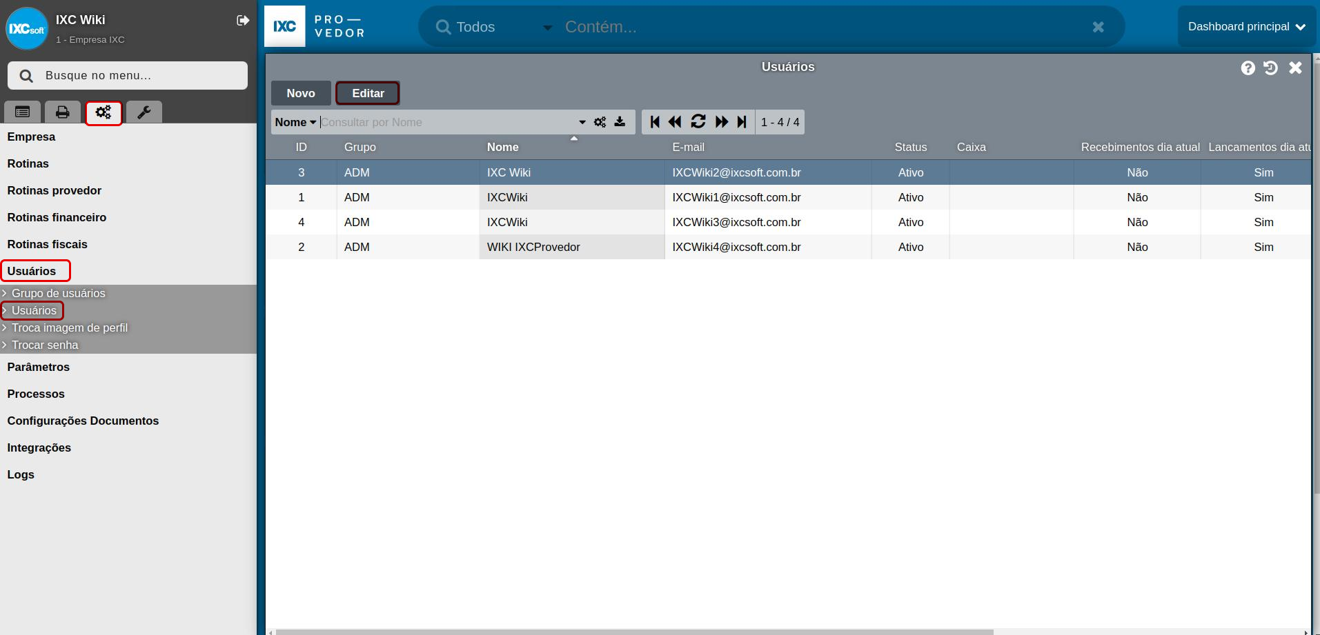Screen dimensions: 1320x635
Task: Clear the global search with X icon
Action: pyautogui.click(x=1099, y=27)
